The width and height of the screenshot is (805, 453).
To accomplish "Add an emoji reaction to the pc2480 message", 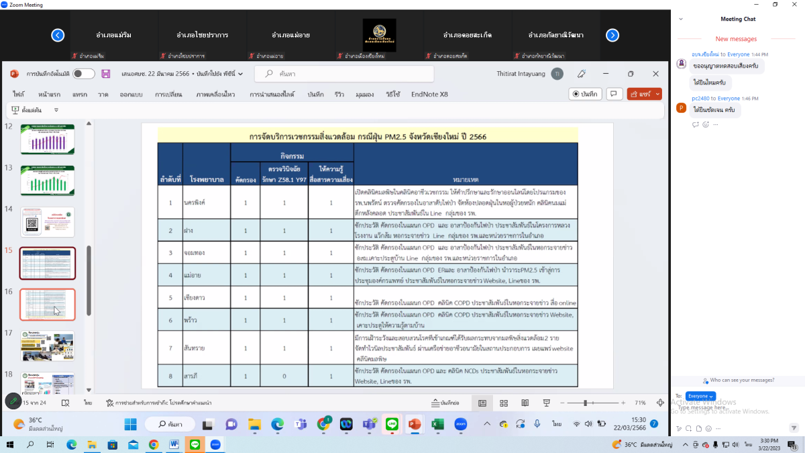I will (x=706, y=124).
